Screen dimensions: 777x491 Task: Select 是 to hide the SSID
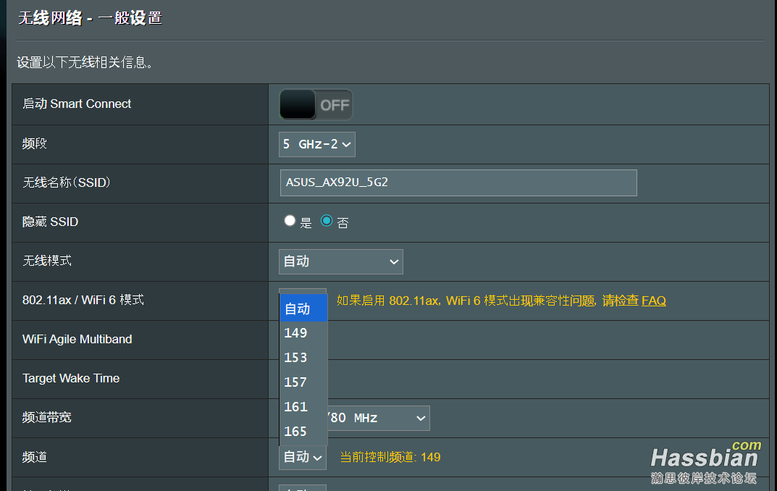[x=290, y=220]
